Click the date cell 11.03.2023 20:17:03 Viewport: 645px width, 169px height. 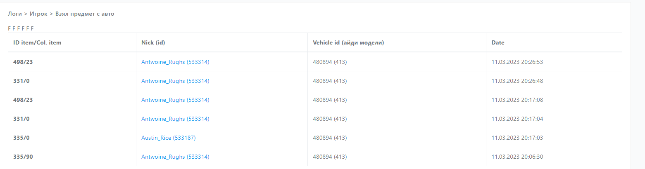pyautogui.click(x=517, y=138)
